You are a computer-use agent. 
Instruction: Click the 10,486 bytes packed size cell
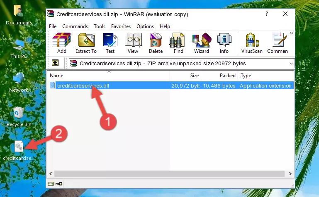[219, 86]
